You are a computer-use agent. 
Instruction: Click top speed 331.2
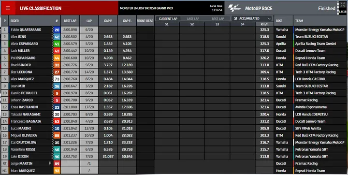(x=264, y=121)
